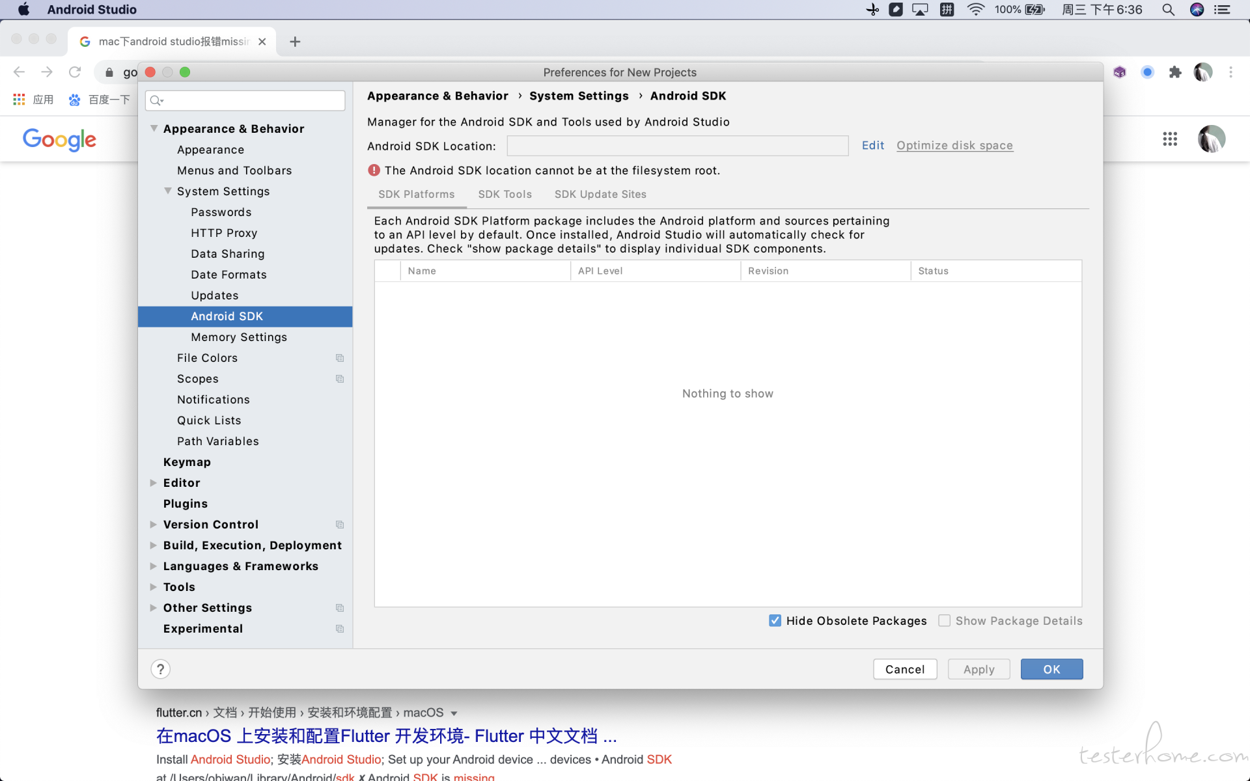Click the OK button
Viewport: 1250px width, 781px height.
coord(1051,669)
